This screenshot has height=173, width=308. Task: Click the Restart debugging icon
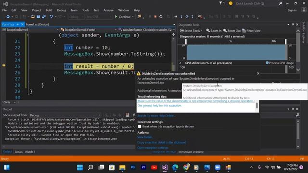(x=161, y=17)
